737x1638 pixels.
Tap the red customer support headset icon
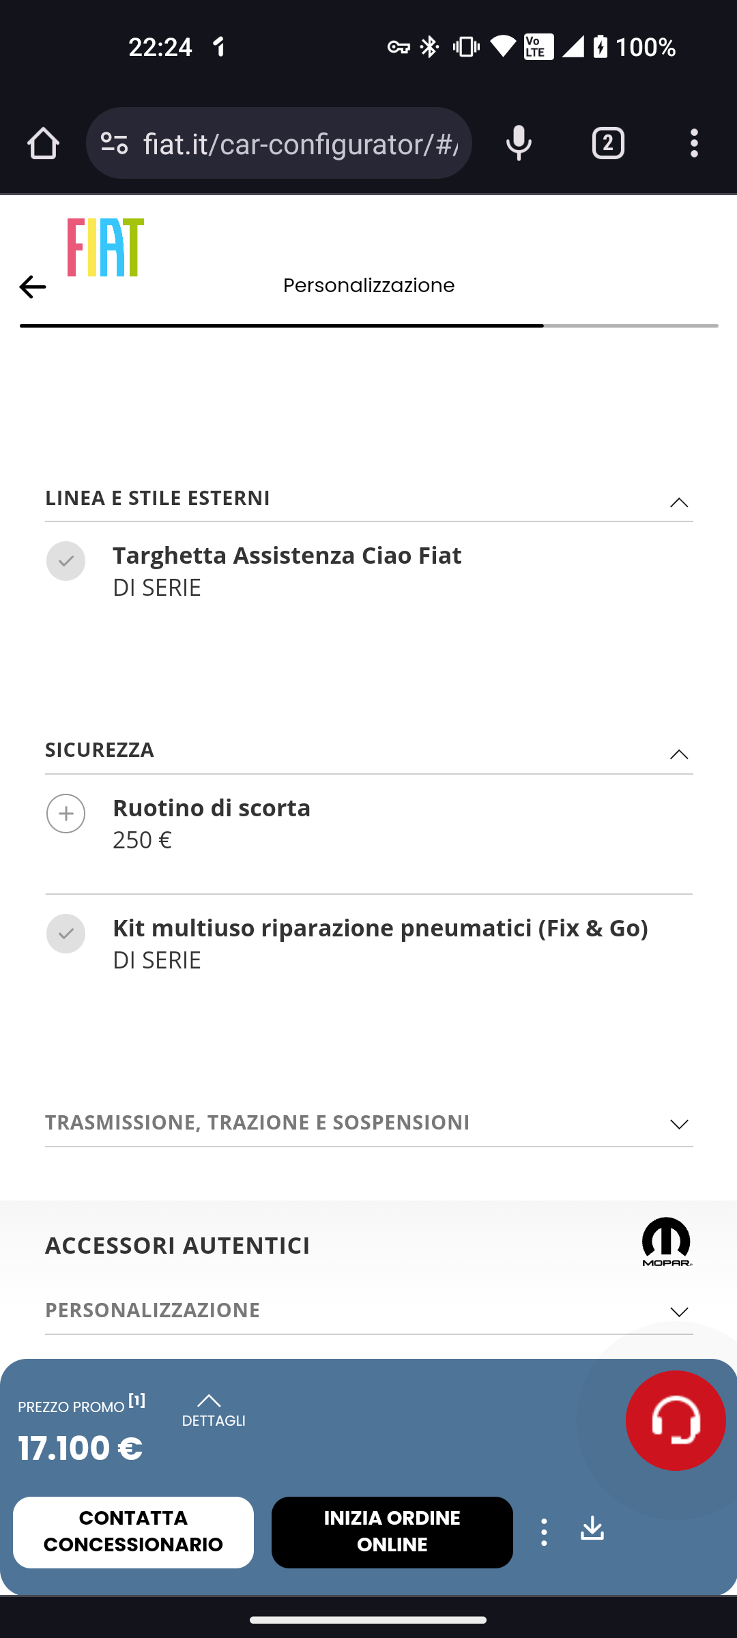pyautogui.click(x=676, y=1420)
